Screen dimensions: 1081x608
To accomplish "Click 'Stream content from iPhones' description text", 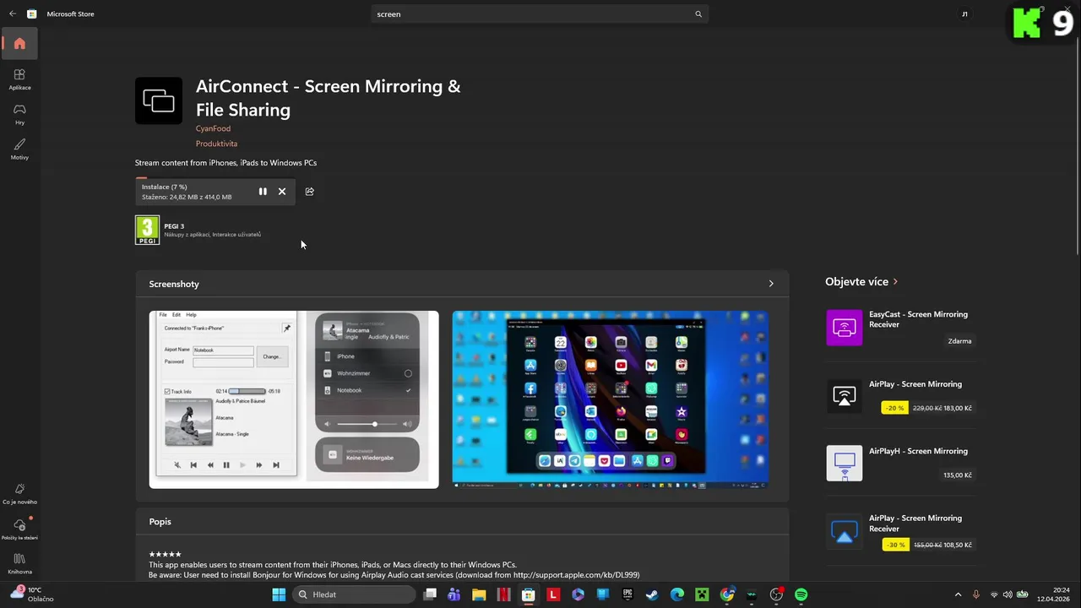I will click(225, 162).
